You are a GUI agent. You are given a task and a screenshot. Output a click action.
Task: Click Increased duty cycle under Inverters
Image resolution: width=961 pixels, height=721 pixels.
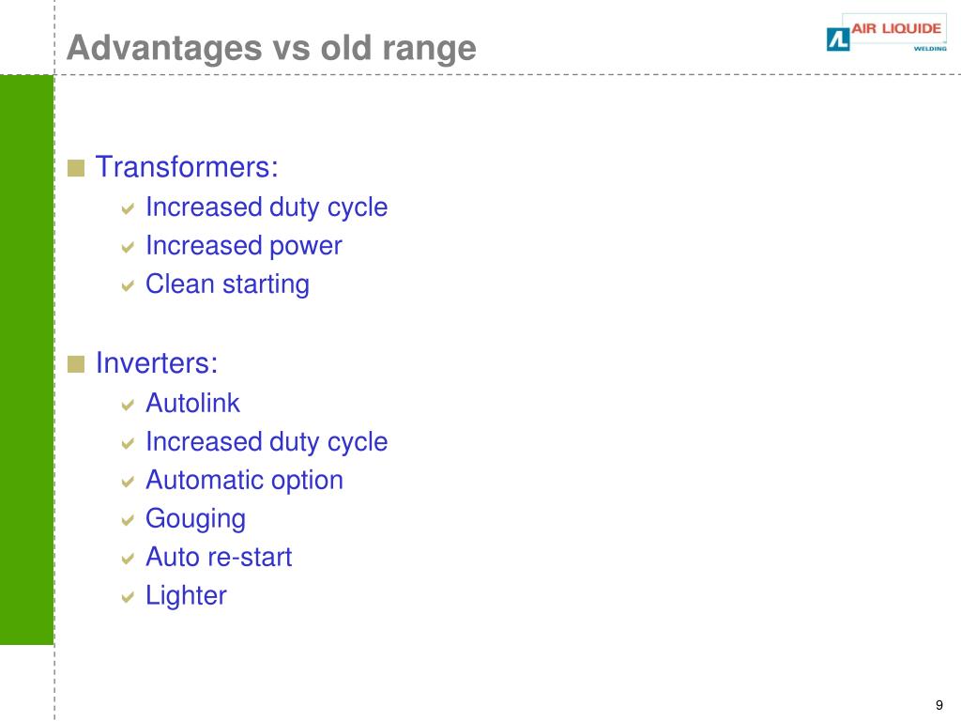pyautogui.click(x=267, y=443)
